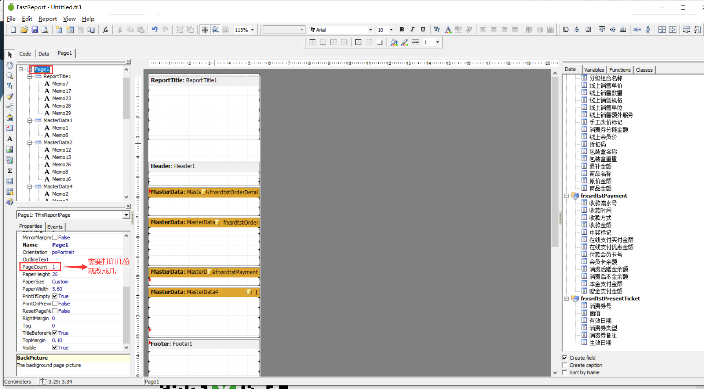Image resolution: width=704 pixels, height=389 pixels.
Task: Select the object pointer tool
Action: [10, 55]
